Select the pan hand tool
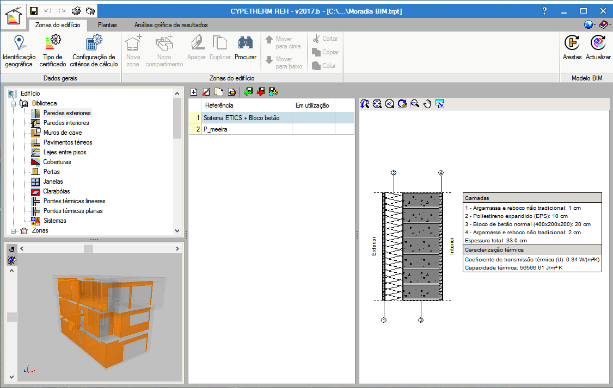Screen dimensions: 613x388 pos(427,104)
